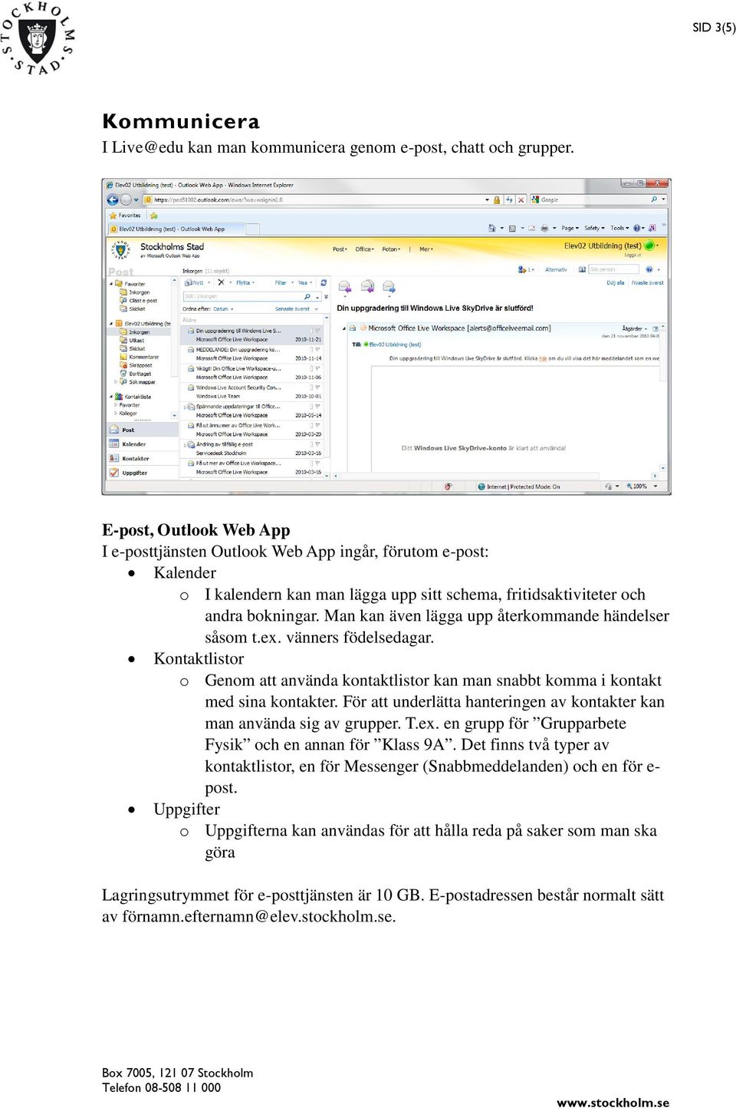Viewport: 736px width, 1108px height.
Task: Open the Nytt dropdown arrow
Action: pos(209,283)
